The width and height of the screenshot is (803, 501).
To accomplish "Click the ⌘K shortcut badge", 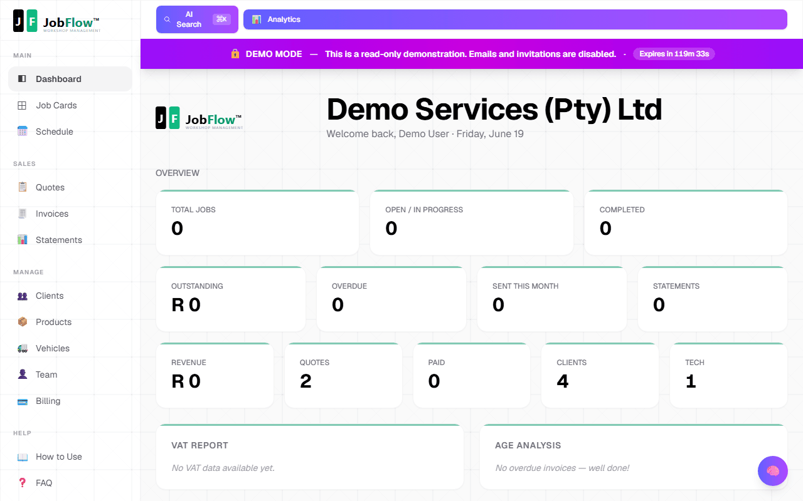I will 221,19.
